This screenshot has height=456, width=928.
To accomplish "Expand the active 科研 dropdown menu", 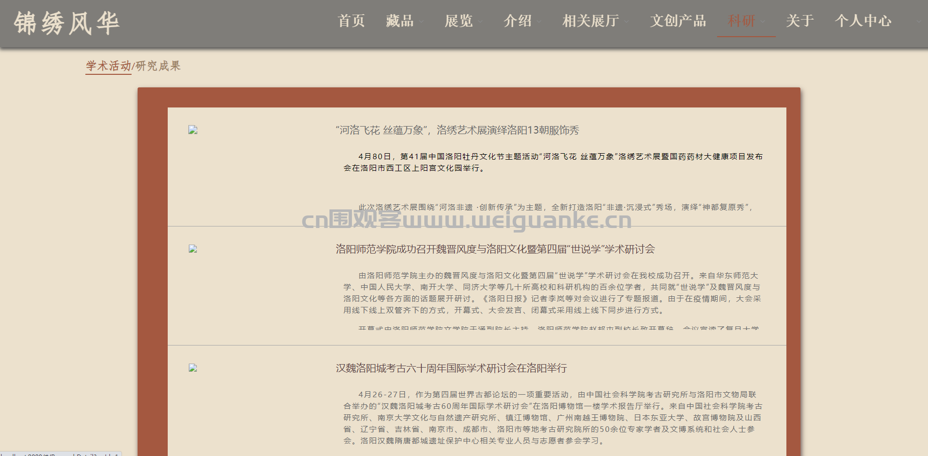I will point(746,21).
